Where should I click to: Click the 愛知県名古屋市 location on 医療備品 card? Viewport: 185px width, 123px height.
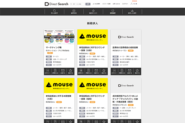[125, 62]
